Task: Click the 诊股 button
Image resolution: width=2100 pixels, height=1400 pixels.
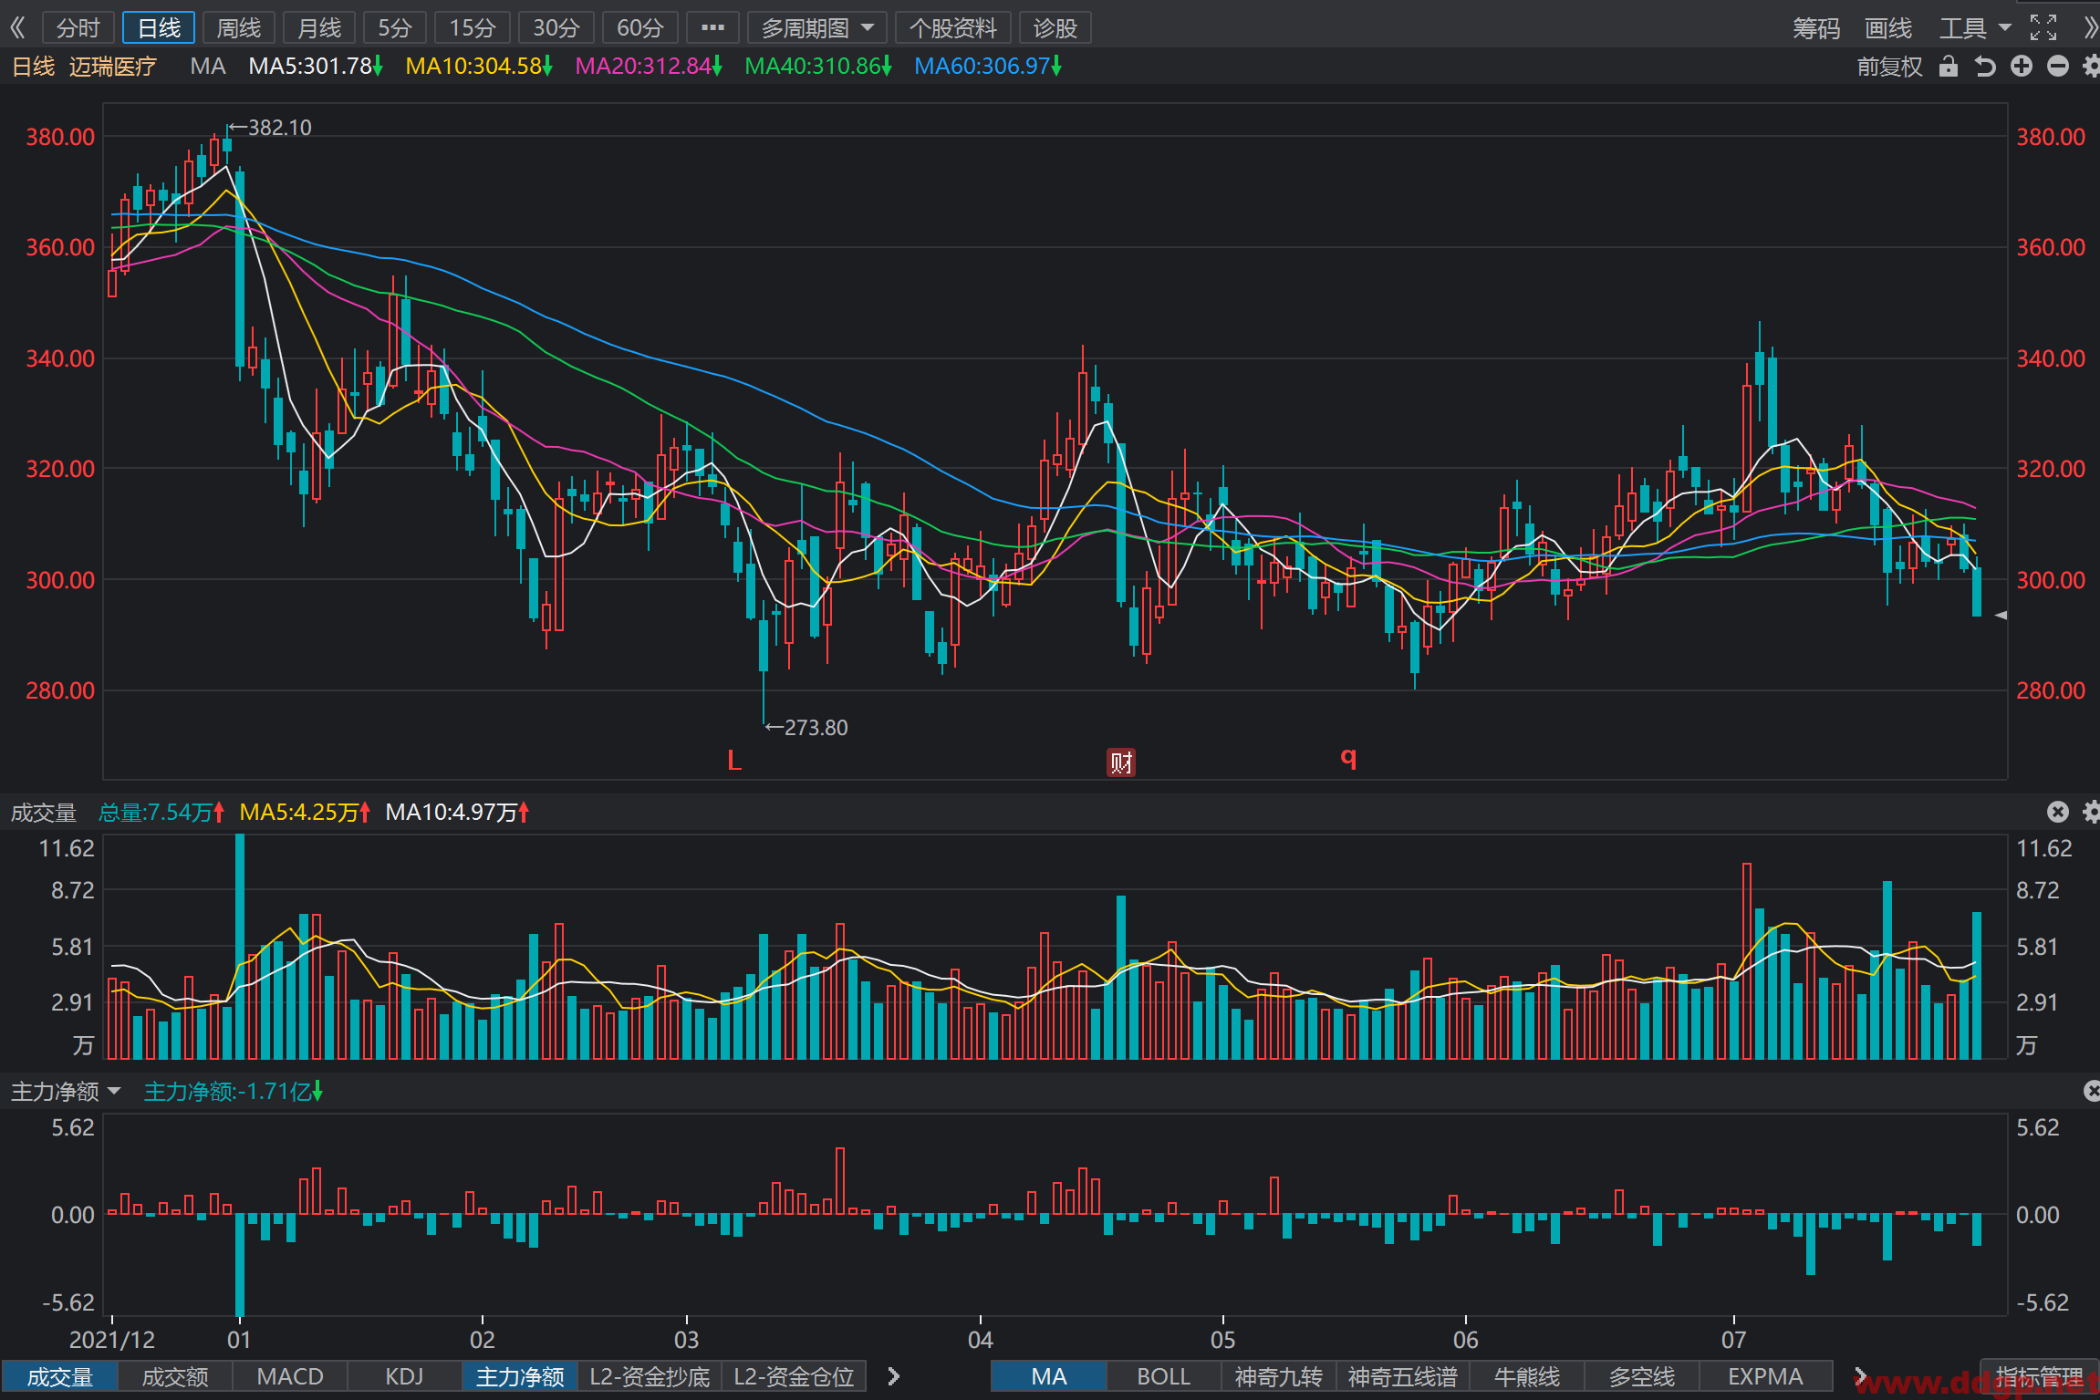Action: tap(1055, 28)
